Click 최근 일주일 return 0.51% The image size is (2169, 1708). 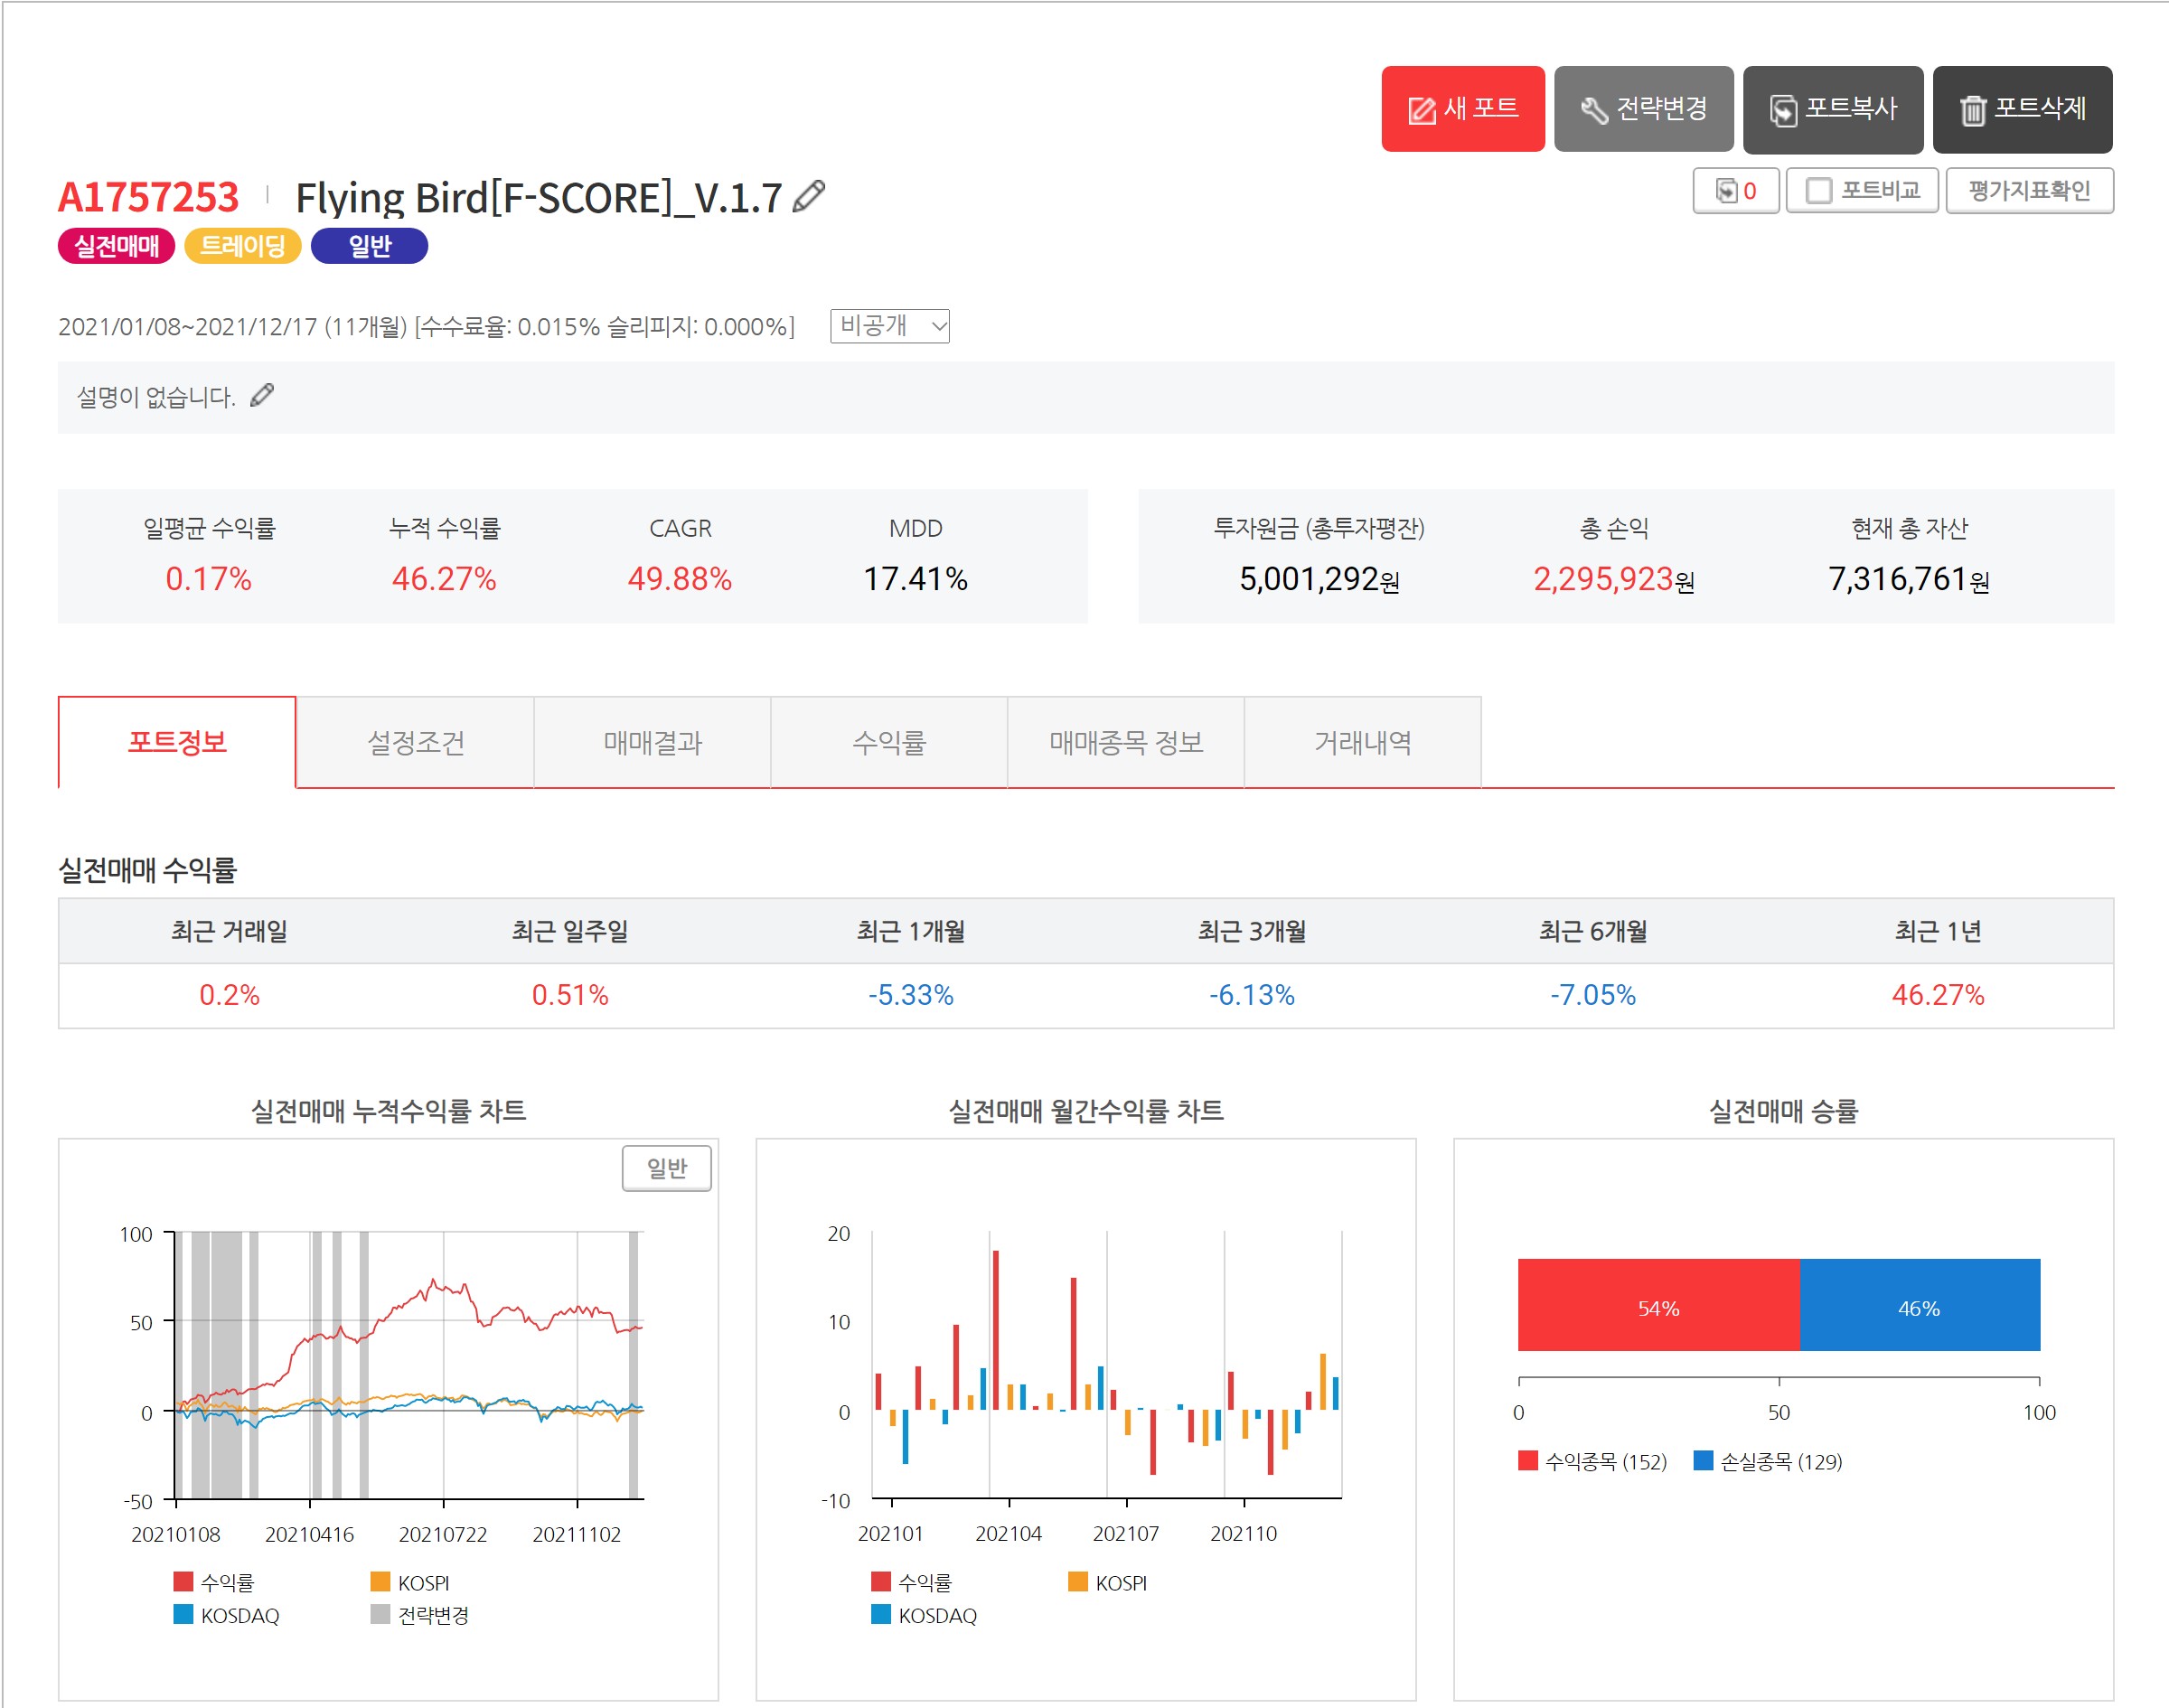pyautogui.click(x=569, y=994)
